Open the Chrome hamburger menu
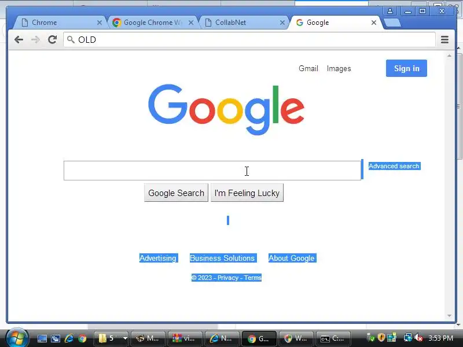Viewport: 463px width, 347px height. (444, 39)
